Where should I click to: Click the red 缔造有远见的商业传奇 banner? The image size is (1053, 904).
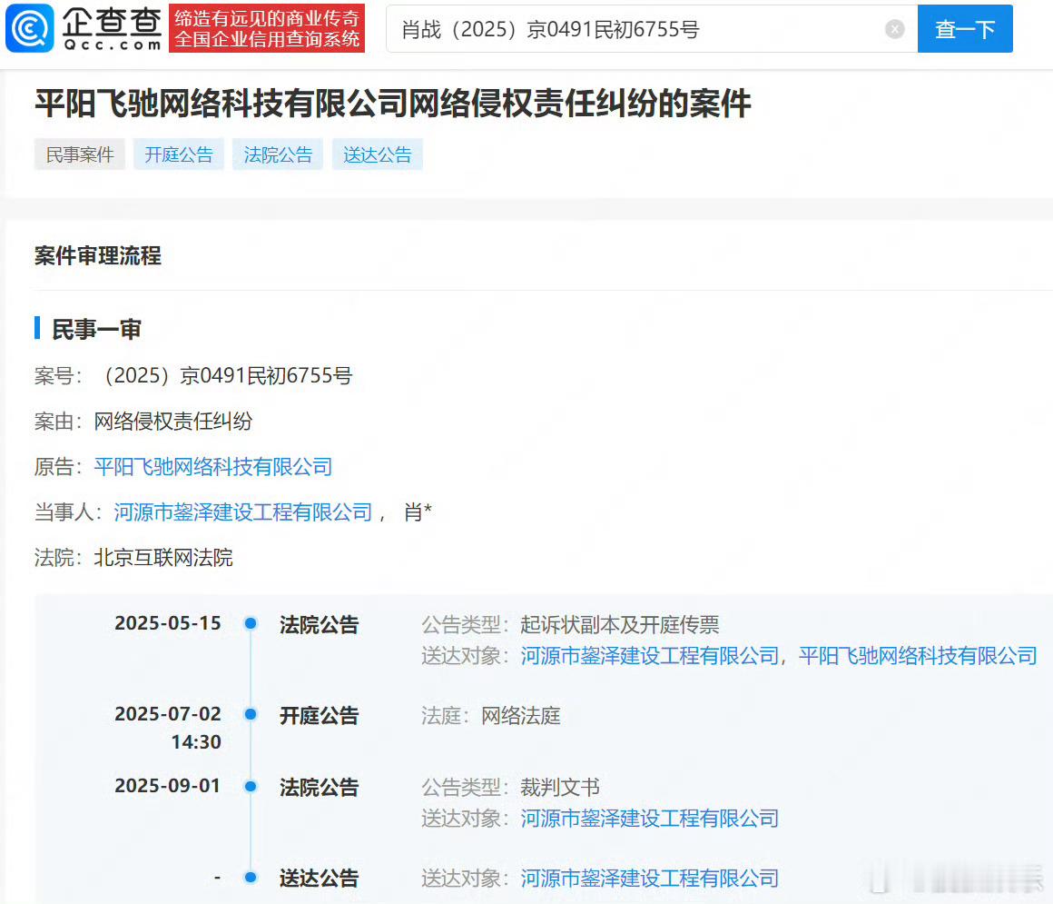266,28
